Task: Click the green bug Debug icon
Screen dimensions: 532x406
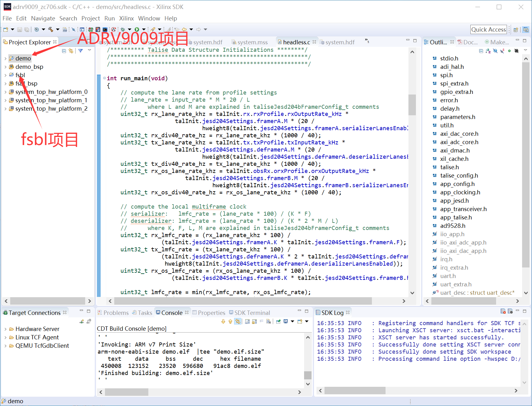Action: coord(123,29)
